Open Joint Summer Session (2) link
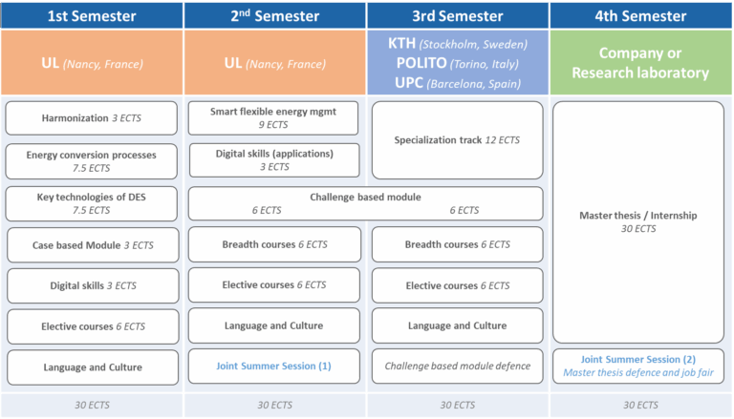 [637, 367]
